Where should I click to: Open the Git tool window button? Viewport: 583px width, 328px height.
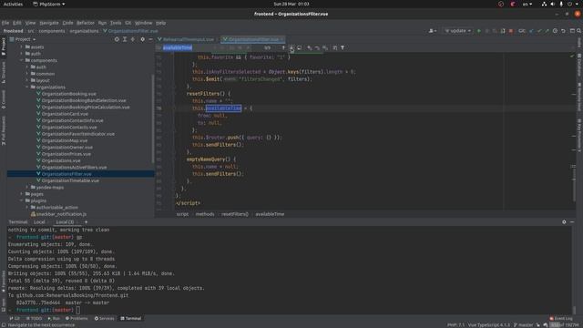[15, 318]
